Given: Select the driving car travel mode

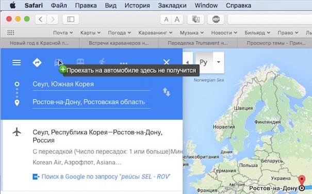Looking at the screenshot, I should (x=58, y=62).
